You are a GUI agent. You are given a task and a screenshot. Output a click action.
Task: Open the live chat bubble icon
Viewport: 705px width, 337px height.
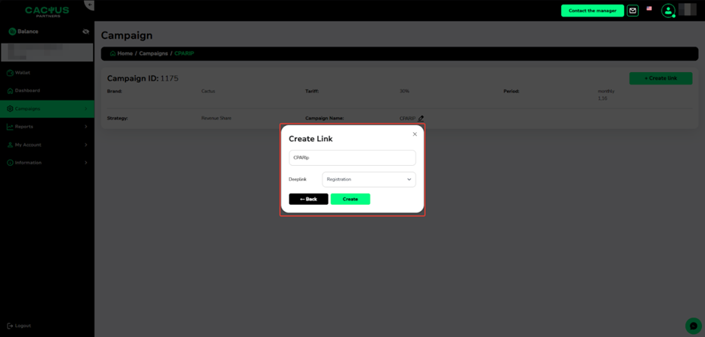(x=693, y=326)
